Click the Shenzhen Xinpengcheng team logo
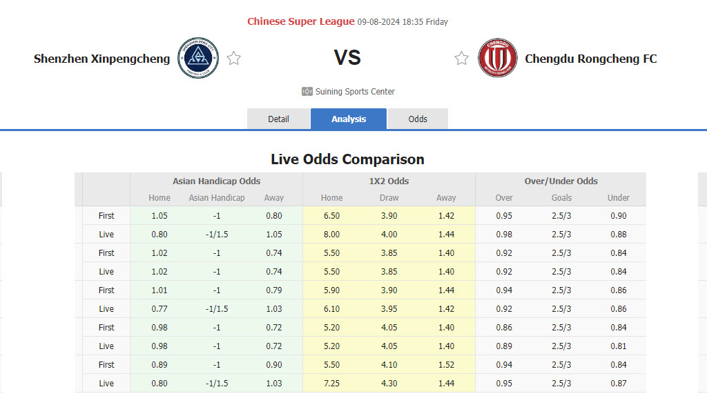 click(198, 58)
